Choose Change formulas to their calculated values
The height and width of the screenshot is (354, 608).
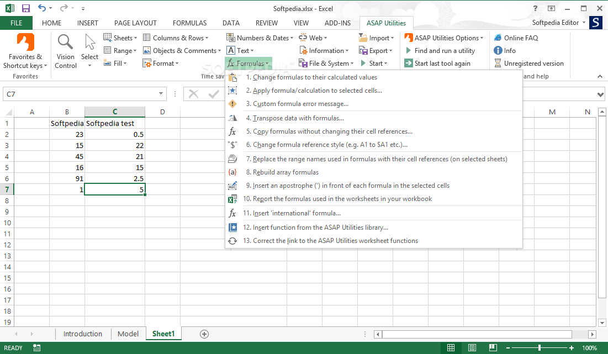374,77
